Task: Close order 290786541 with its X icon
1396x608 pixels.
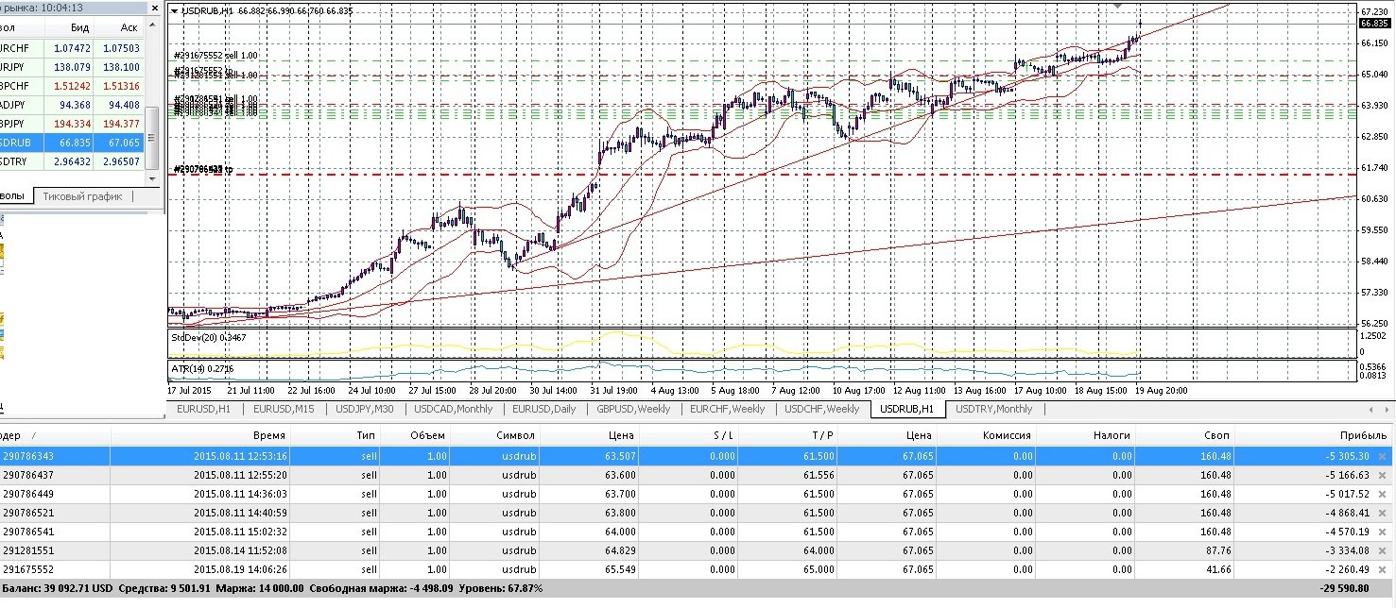Action: (x=1382, y=532)
